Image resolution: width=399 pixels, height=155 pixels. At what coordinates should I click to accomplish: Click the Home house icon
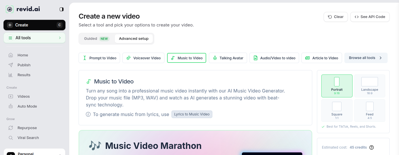(11, 55)
